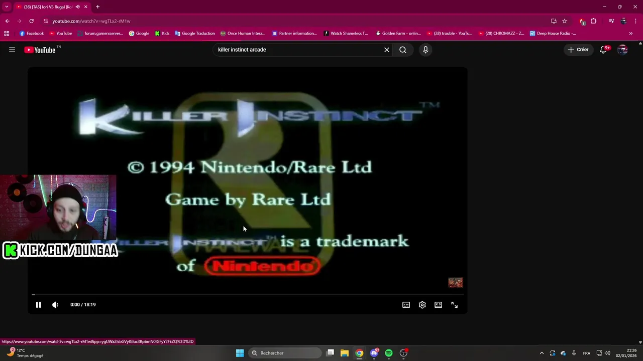Click the taskbar Rechercher search box

coord(285,353)
